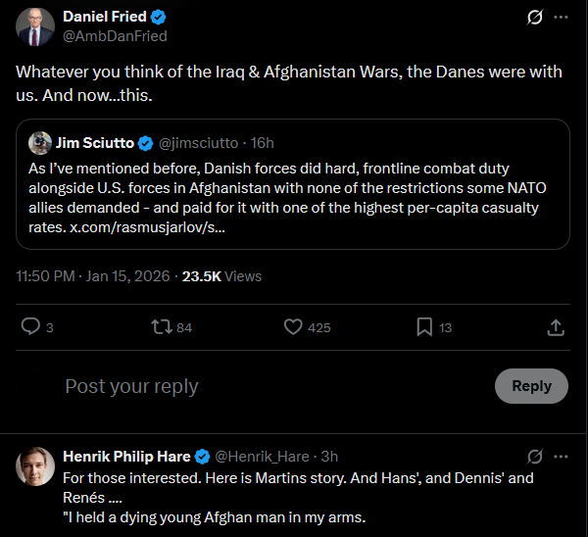588x537 pixels.
Task: Click the reply comment icon
Action: pos(31,327)
